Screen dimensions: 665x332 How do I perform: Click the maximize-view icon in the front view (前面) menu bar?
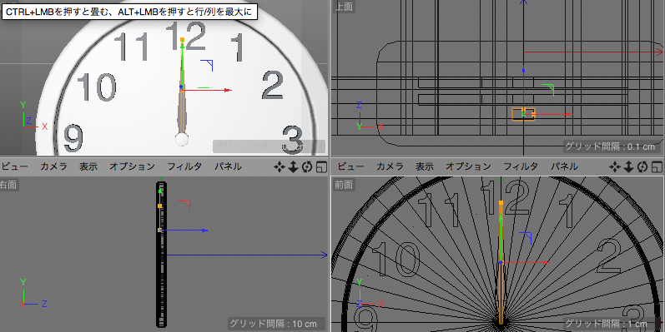pos(657,167)
